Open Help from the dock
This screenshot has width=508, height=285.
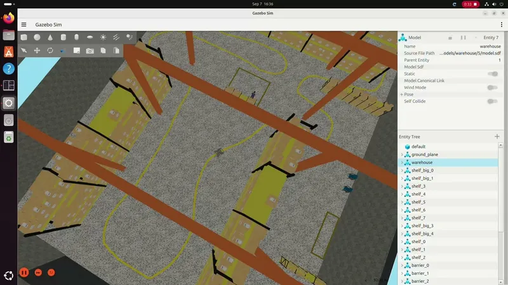[x=9, y=68]
